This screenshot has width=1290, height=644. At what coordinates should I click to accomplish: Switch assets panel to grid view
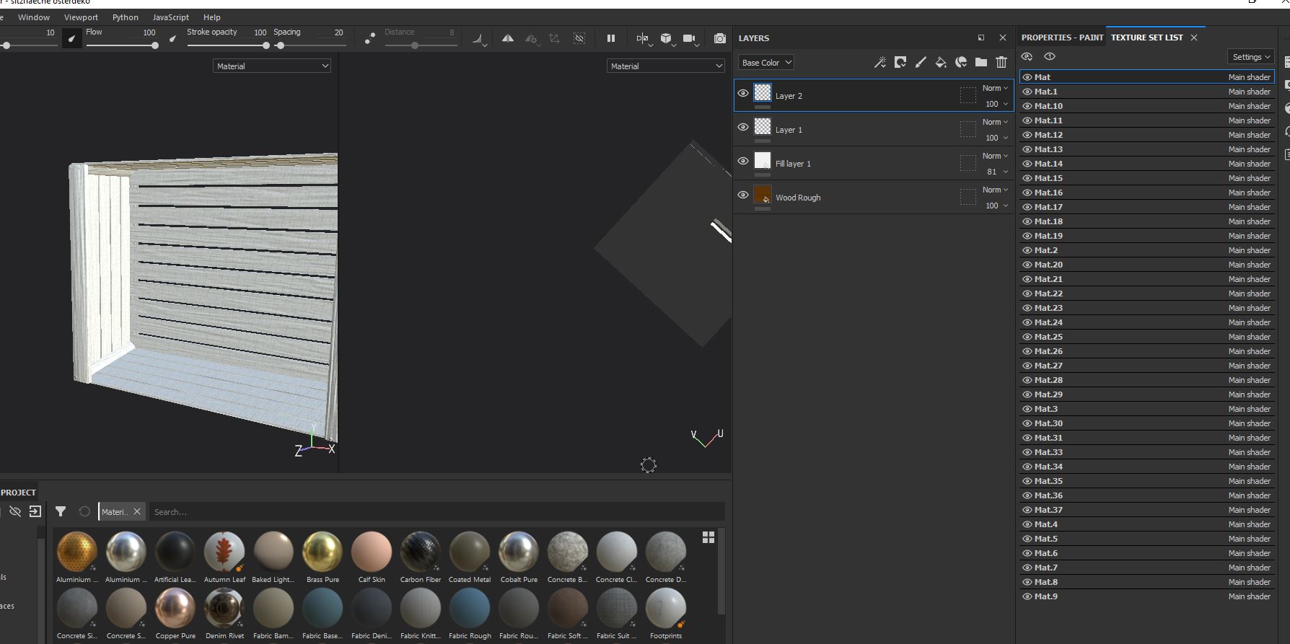click(x=708, y=537)
